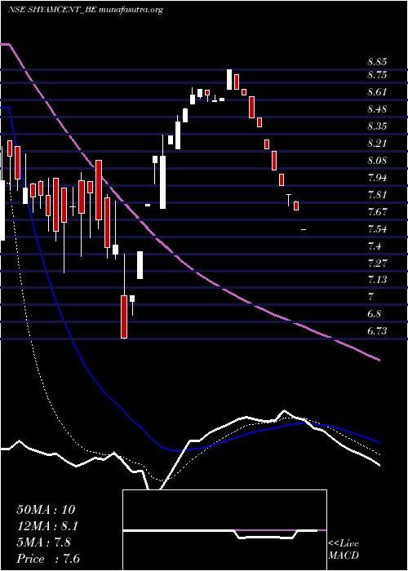Viewport: 408px width, 571px height.
Task: Click the Price : 7.6 legend text
Action: point(48,559)
